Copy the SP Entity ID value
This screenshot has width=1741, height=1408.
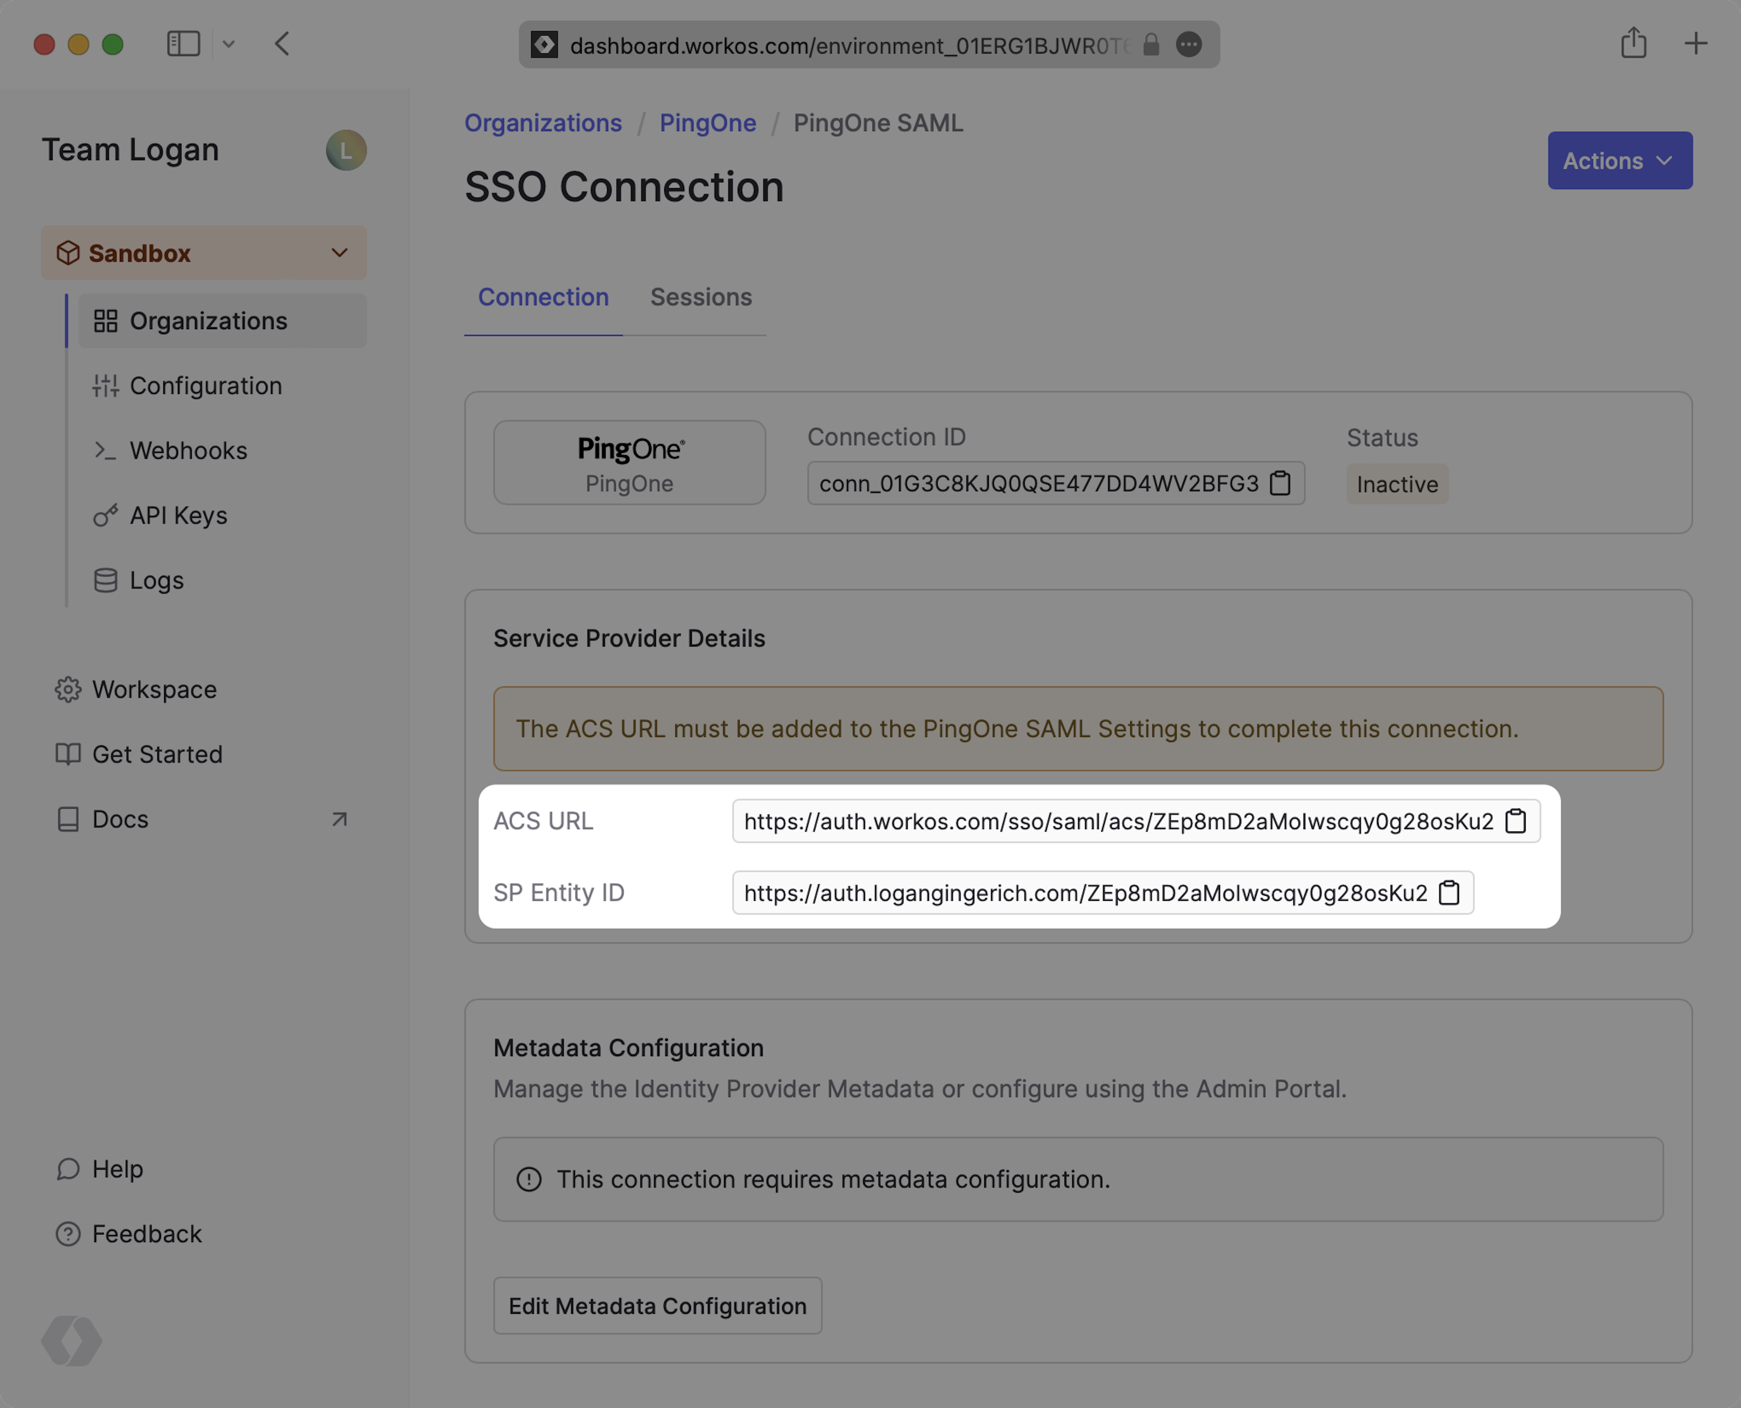click(1449, 892)
